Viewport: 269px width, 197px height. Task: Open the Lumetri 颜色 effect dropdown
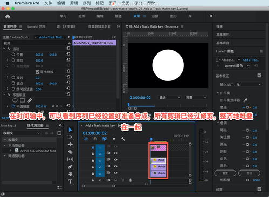pos(237,66)
